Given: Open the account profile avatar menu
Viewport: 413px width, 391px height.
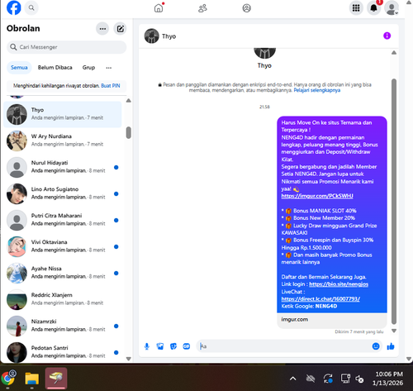Looking at the screenshot, I should tap(392, 8).
